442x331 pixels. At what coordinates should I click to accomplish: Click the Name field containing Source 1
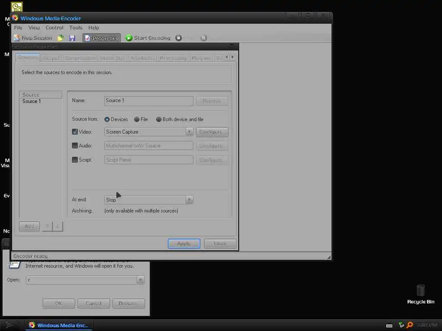pos(148,101)
